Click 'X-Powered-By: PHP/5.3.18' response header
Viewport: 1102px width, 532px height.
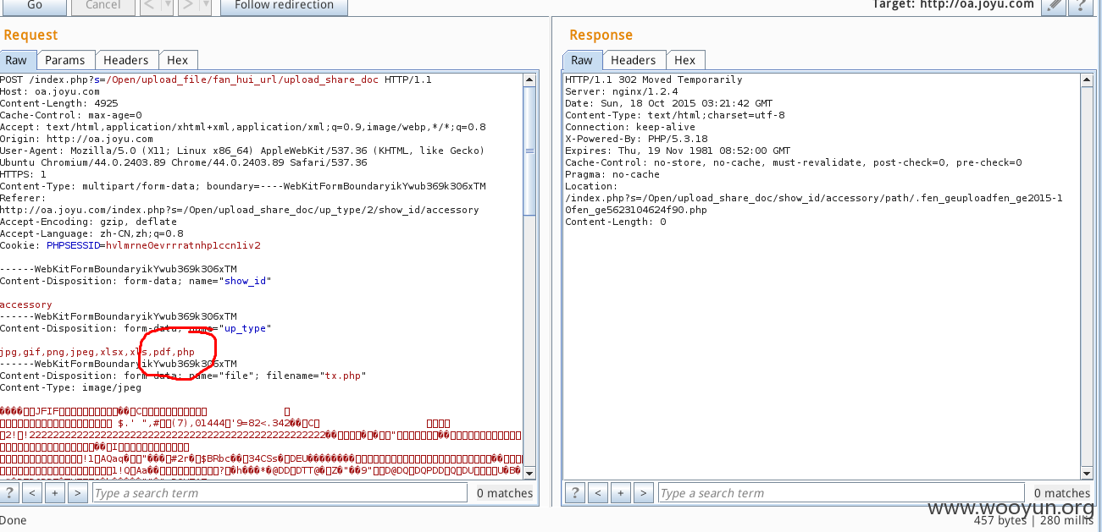coord(636,139)
